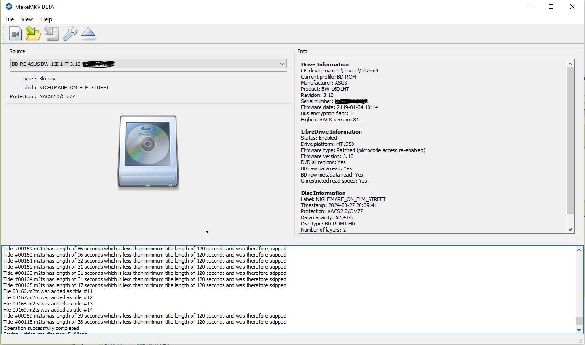Click the Backup disc toolbar icon
This screenshot has height=345, width=585.
coord(51,34)
